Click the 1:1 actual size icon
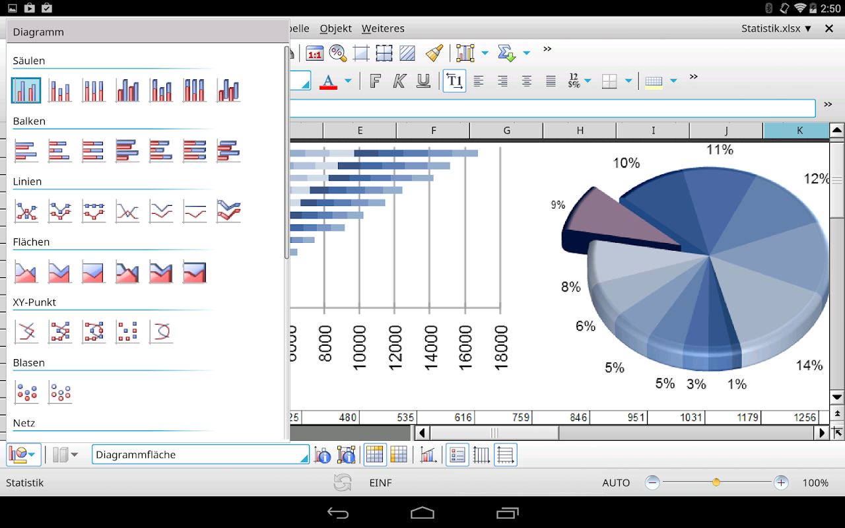 [314, 53]
